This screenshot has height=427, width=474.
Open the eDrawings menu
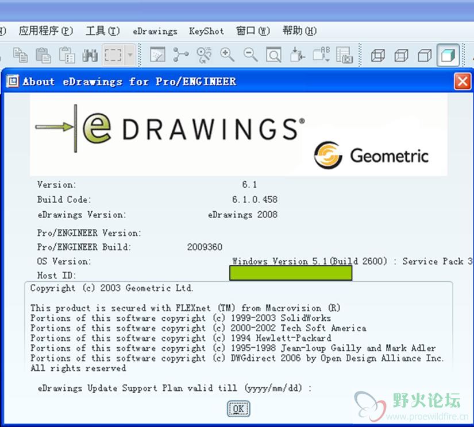(x=155, y=31)
